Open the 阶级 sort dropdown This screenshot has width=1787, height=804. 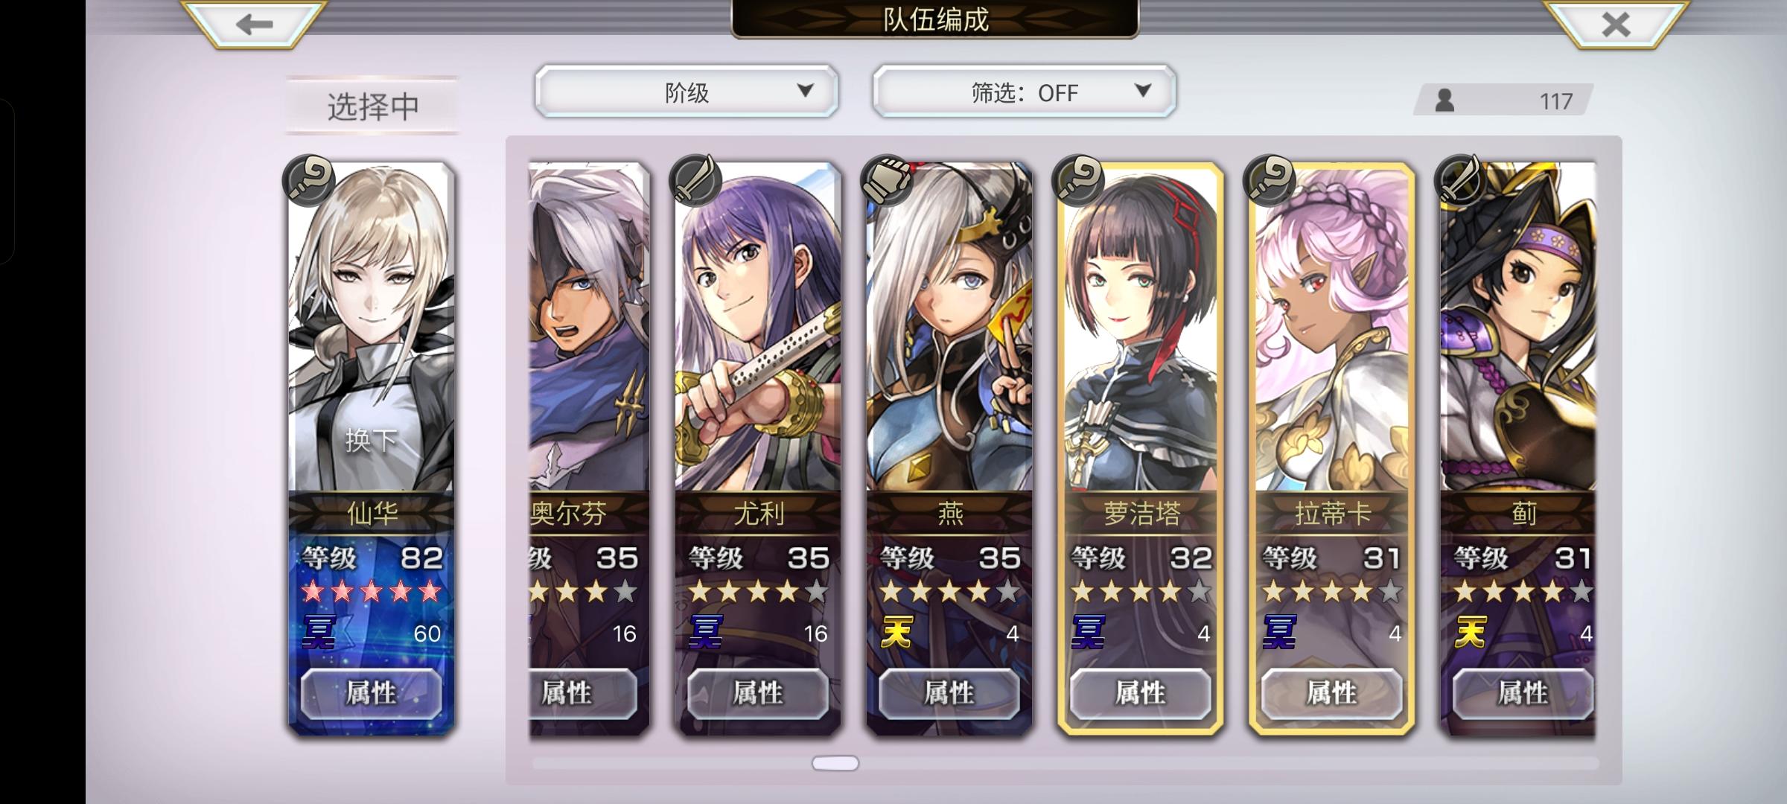(x=687, y=92)
